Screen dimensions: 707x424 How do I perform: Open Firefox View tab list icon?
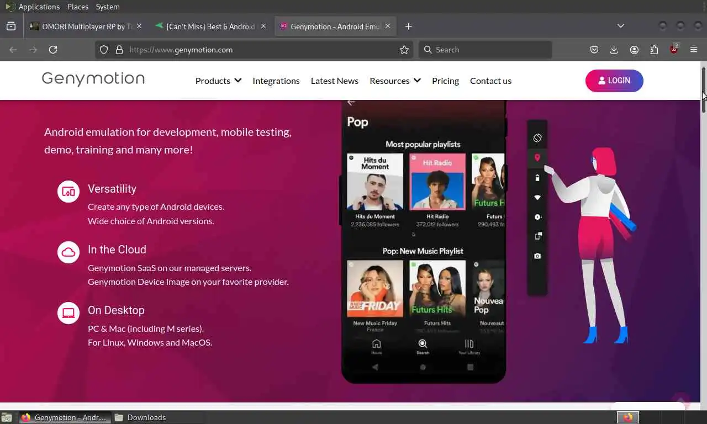[11, 26]
